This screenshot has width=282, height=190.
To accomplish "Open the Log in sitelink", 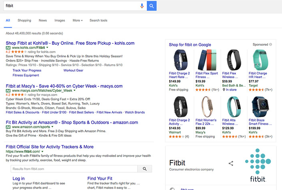I will (18, 178).
